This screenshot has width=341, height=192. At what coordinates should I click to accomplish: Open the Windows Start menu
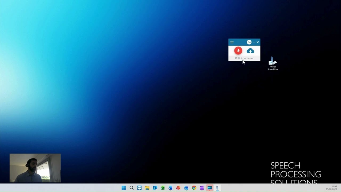(124, 188)
